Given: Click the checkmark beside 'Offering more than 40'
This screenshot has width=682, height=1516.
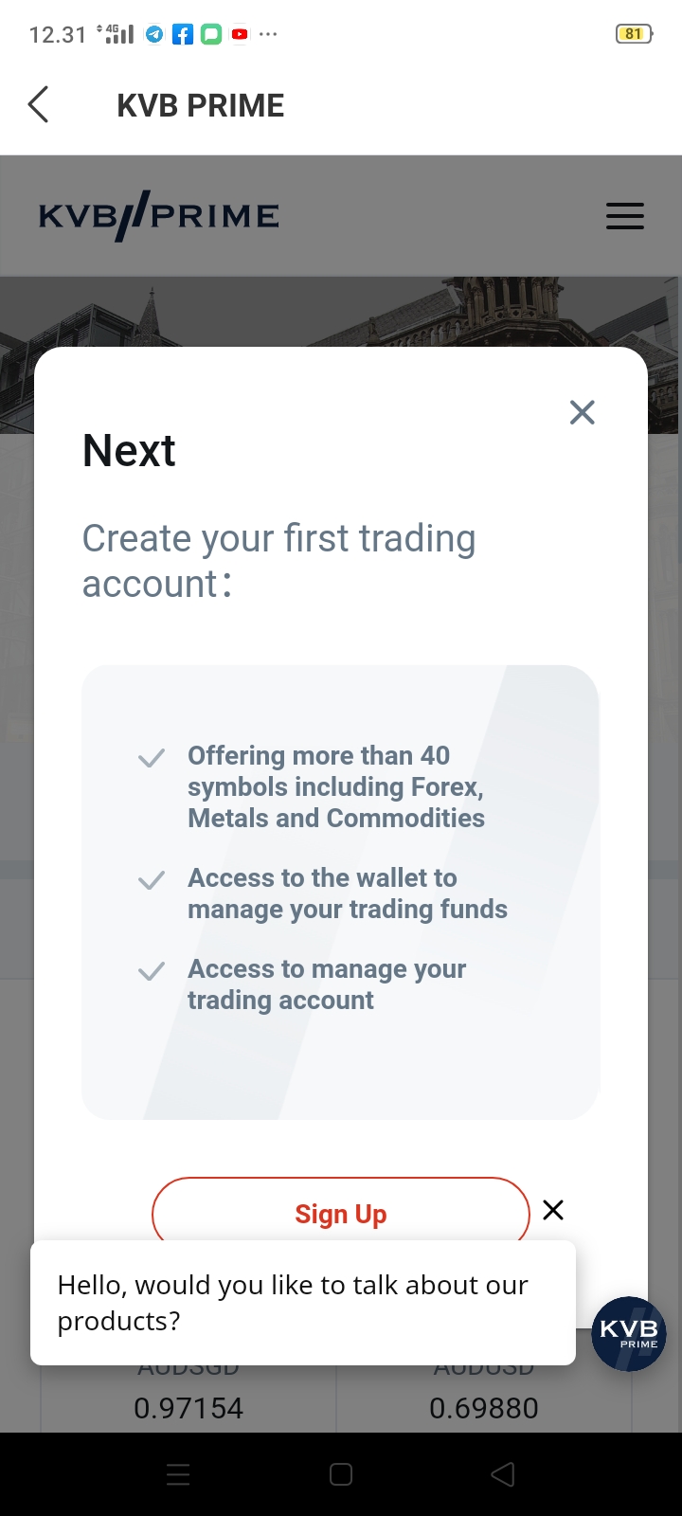Looking at the screenshot, I should click(152, 758).
